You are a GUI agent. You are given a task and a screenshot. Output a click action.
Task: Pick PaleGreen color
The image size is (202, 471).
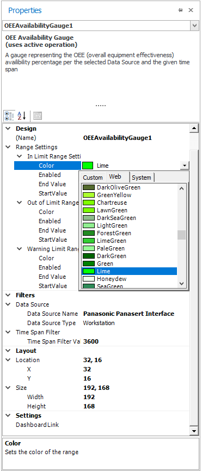[x=130, y=248]
